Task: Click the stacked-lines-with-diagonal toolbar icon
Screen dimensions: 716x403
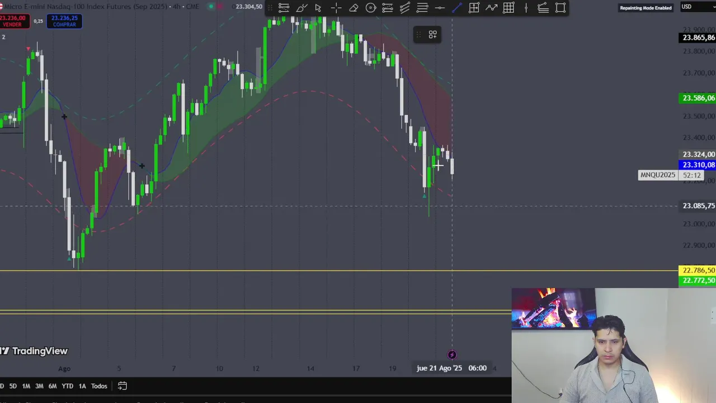Action: [x=543, y=8]
